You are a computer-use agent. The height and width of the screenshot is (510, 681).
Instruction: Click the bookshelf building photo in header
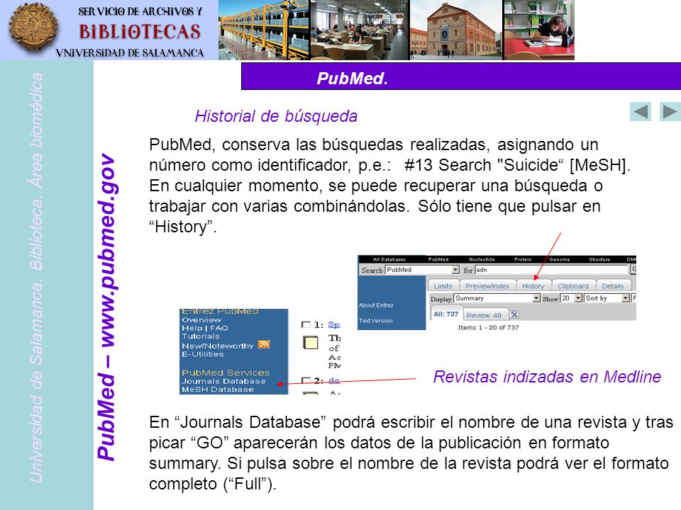(264, 30)
